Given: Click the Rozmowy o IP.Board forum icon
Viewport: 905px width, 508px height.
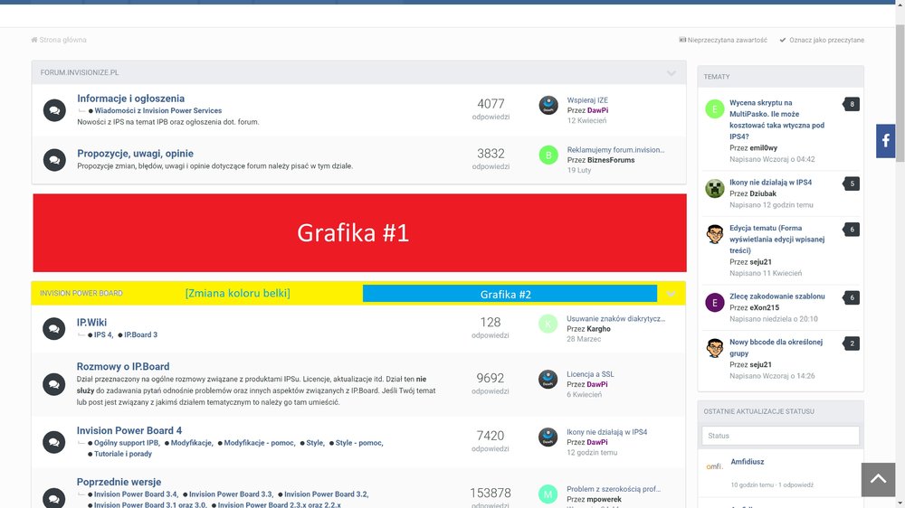Looking at the screenshot, I should pos(54,385).
